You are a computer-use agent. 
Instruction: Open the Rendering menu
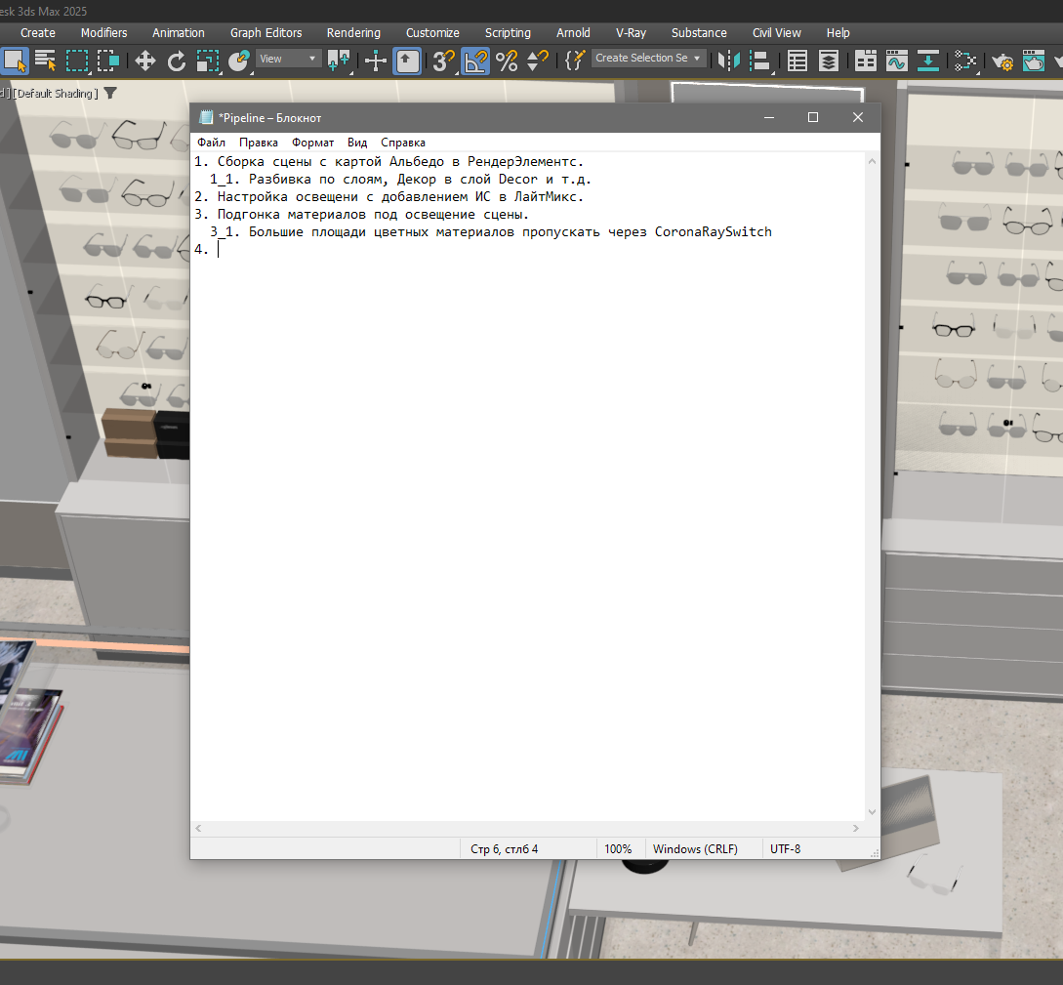(353, 32)
